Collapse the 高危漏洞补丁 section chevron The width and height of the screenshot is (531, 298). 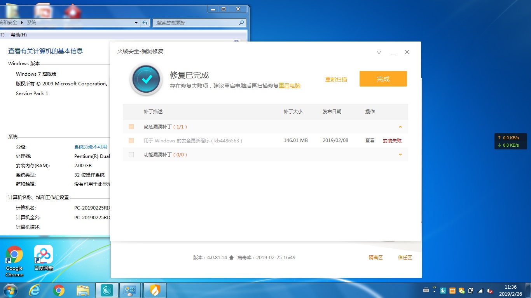[400, 127]
